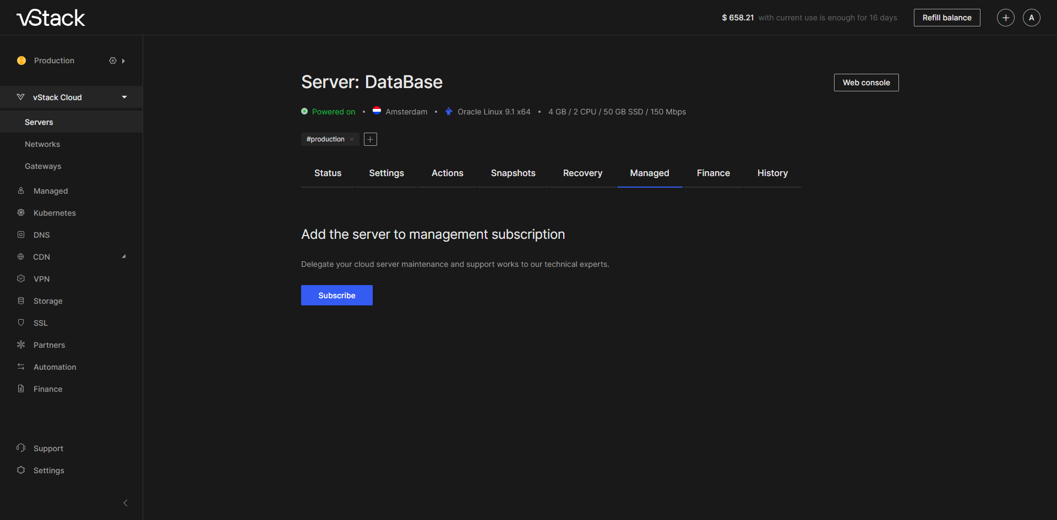Screen dimensions: 1057x520
Task: Select the Managed tab
Action: pyautogui.click(x=650, y=173)
